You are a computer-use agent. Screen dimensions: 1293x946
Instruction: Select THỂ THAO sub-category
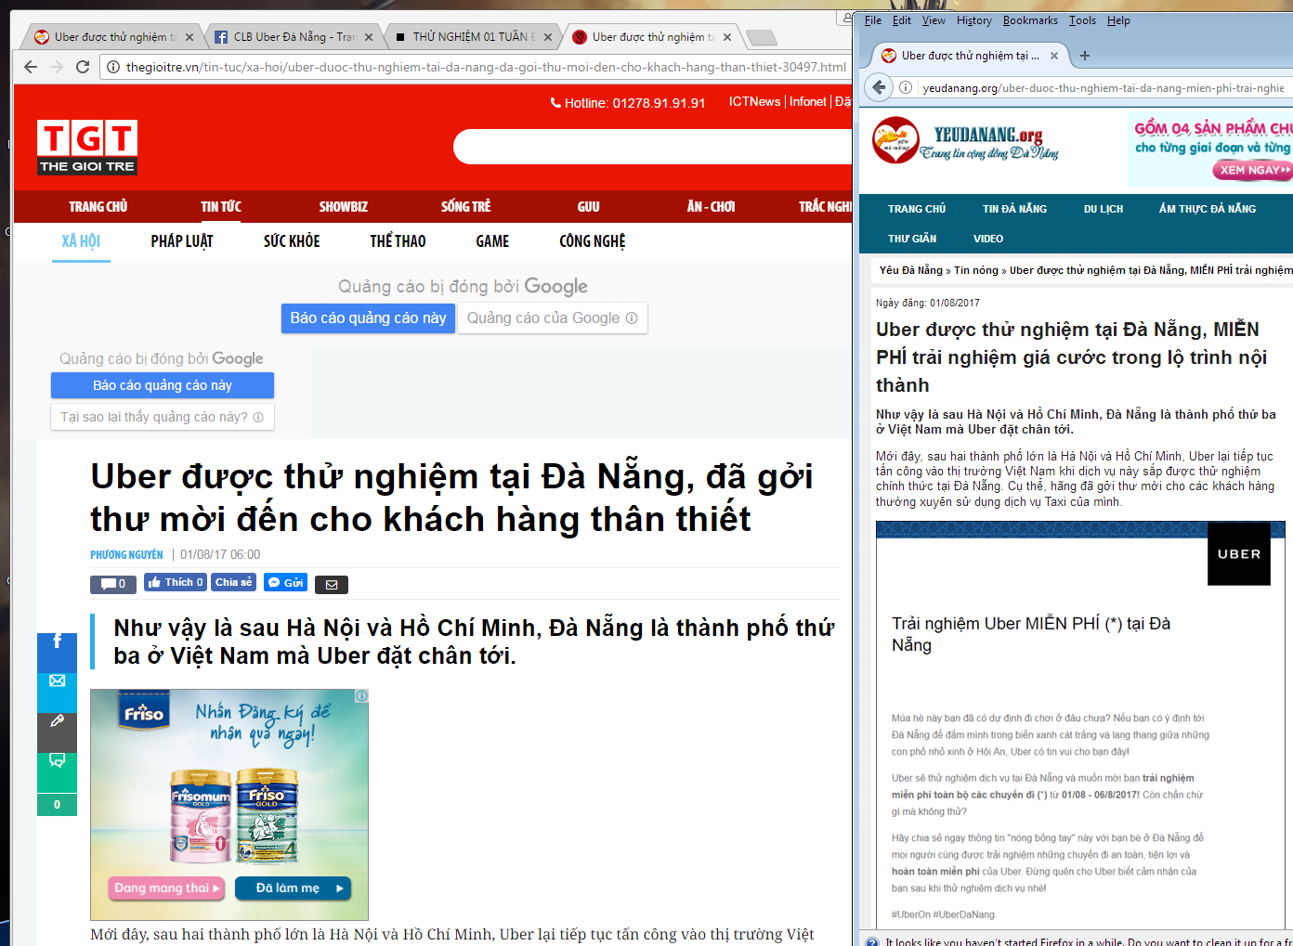[398, 241]
